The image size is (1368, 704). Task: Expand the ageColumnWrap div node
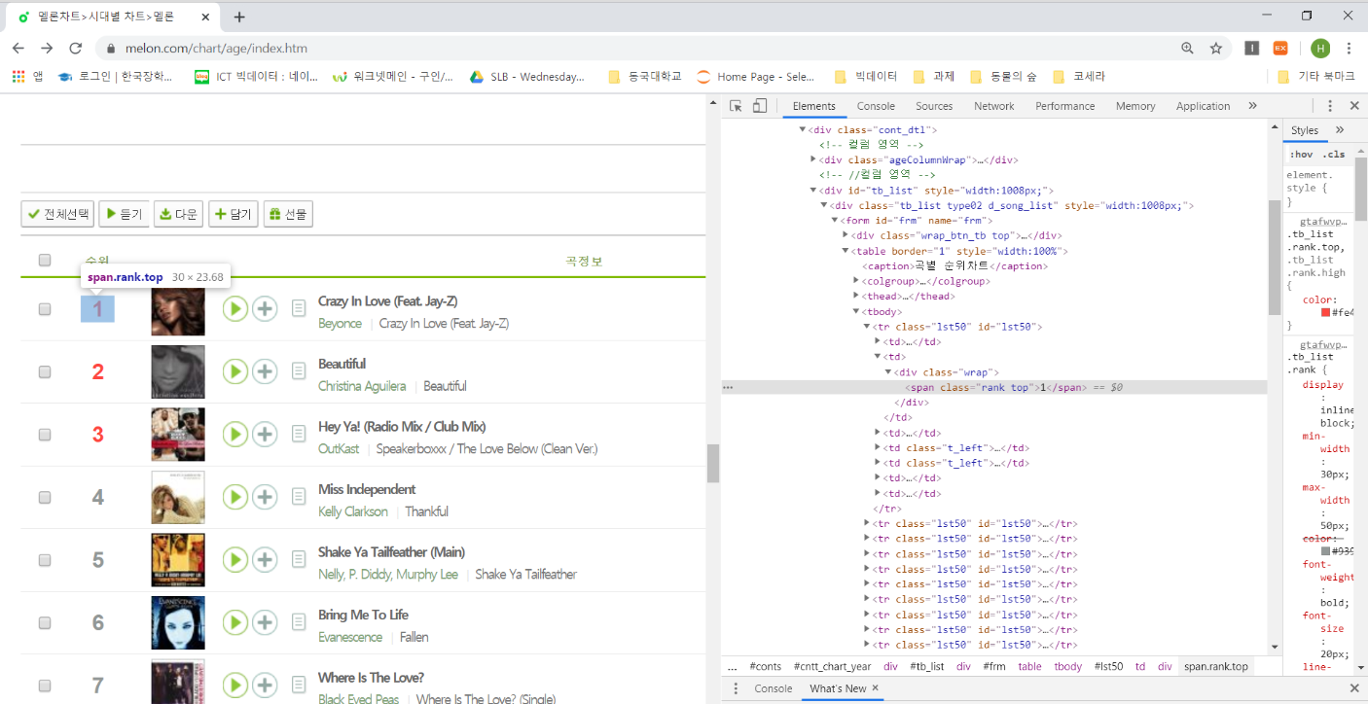[813, 160]
